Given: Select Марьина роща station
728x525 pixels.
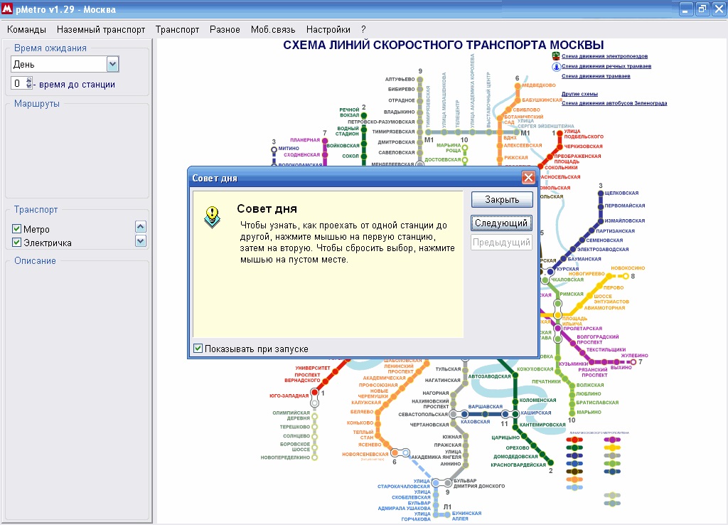Looking at the screenshot, I should [x=464, y=148].
